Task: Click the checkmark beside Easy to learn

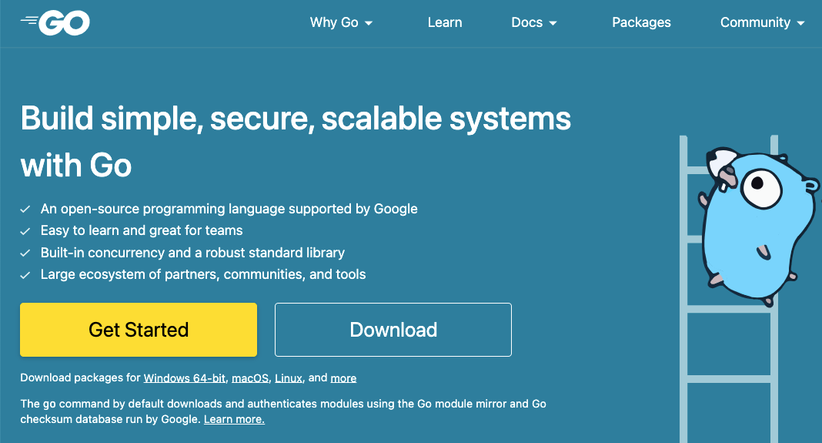Action: (x=25, y=231)
